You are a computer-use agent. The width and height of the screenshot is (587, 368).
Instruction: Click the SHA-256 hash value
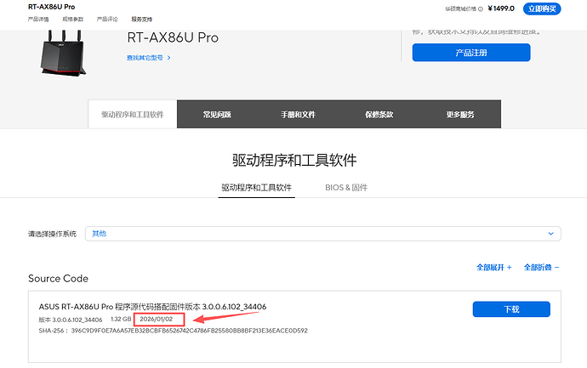[x=190, y=331]
